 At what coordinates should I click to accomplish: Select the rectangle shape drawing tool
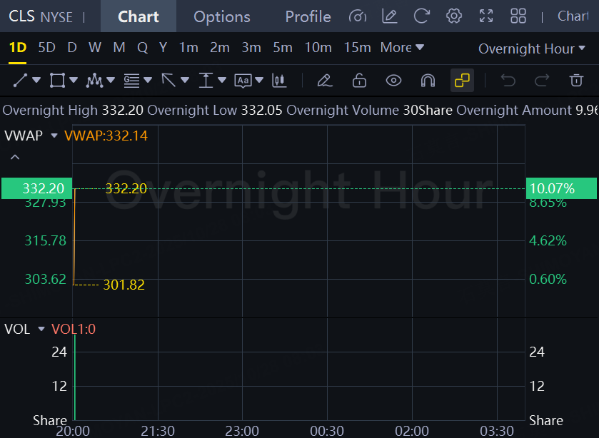tap(57, 80)
